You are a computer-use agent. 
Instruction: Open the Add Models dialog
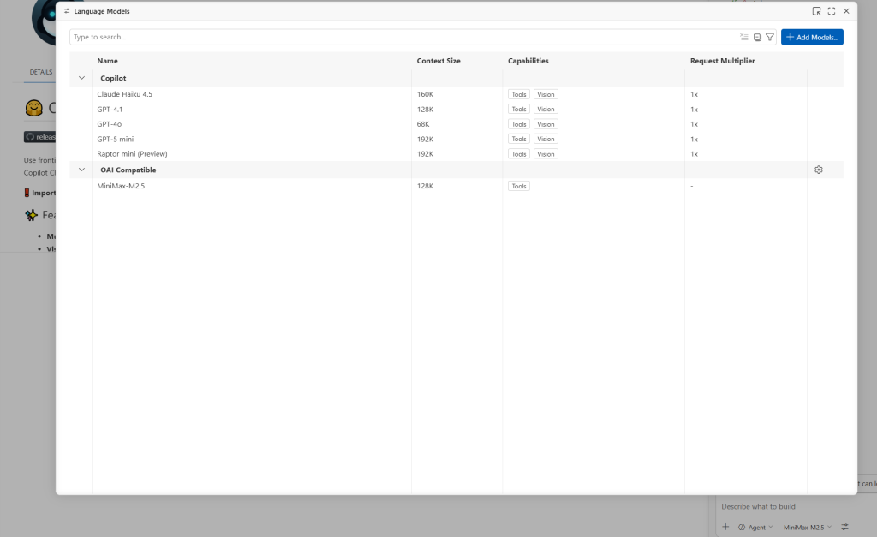(810, 37)
